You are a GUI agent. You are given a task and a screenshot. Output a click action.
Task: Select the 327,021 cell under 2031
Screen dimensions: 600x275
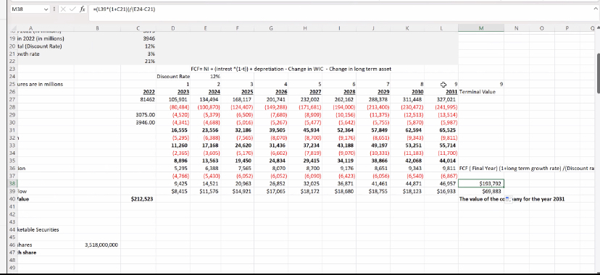pyautogui.click(x=441, y=100)
